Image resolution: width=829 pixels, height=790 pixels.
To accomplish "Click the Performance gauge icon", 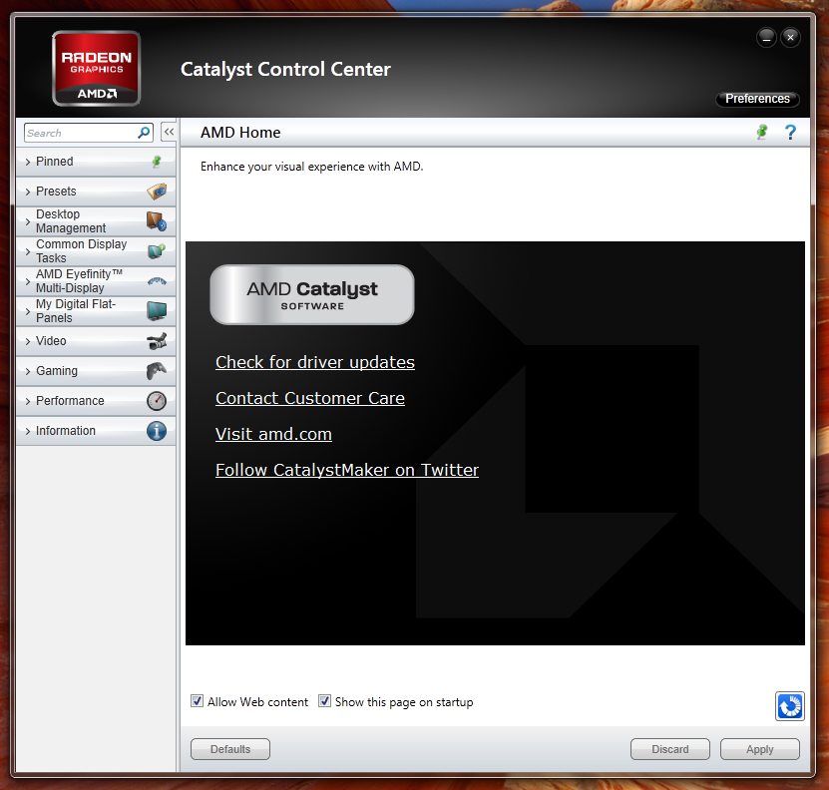I will click(x=157, y=401).
